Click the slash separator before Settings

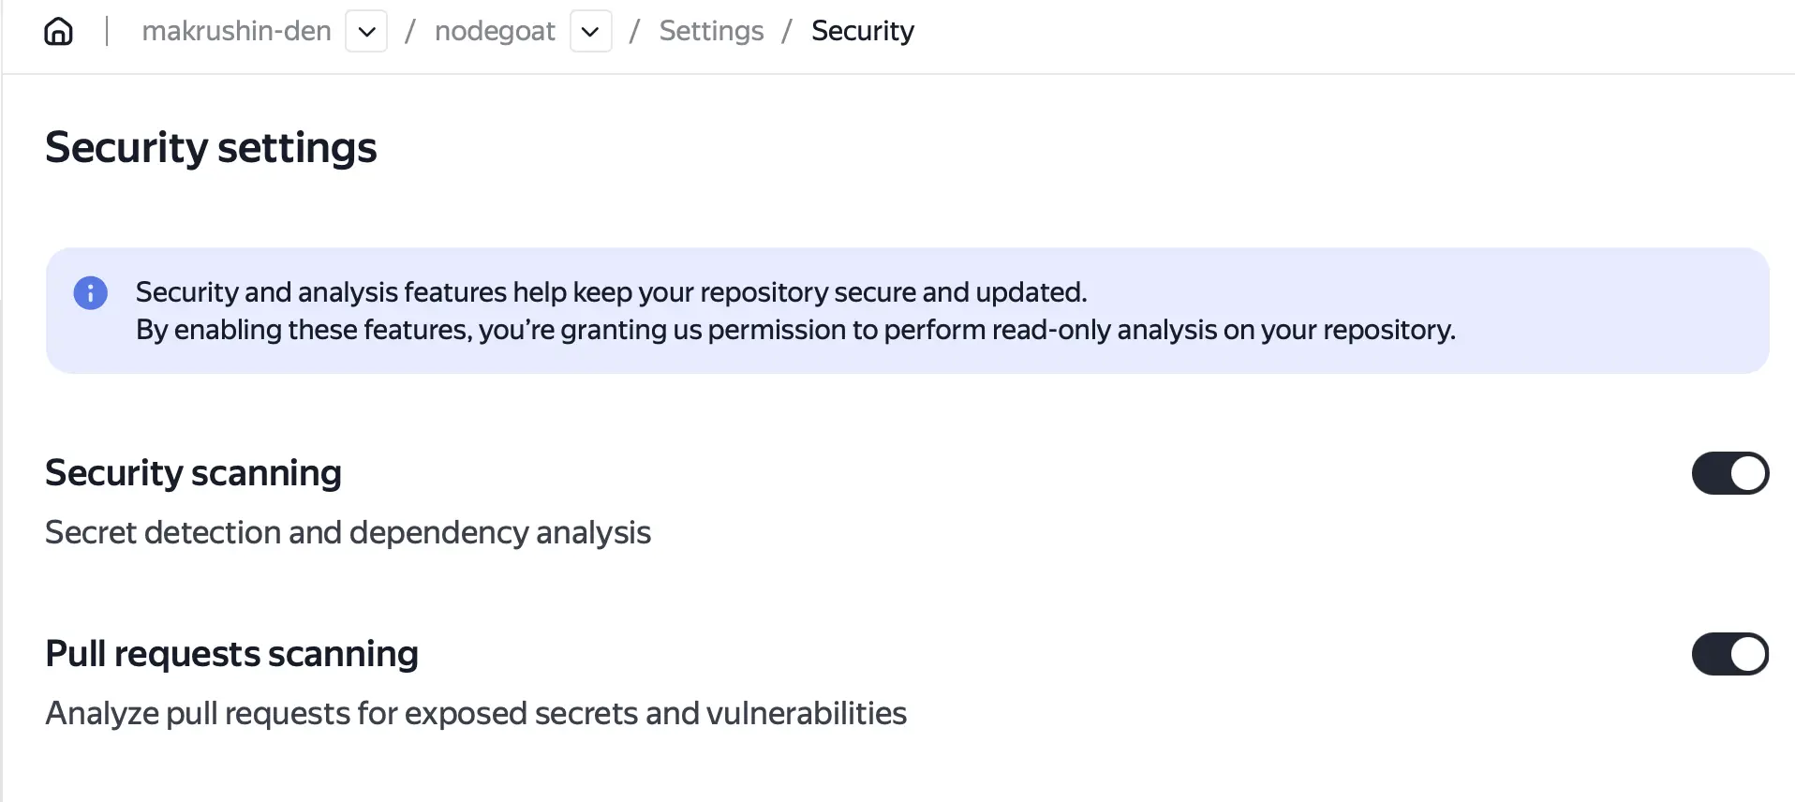click(x=634, y=31)
